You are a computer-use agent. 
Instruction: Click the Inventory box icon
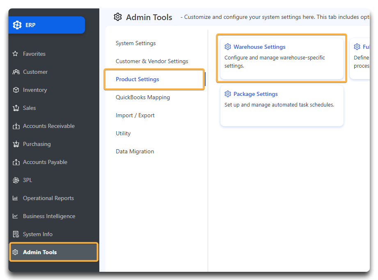(16, 90)
